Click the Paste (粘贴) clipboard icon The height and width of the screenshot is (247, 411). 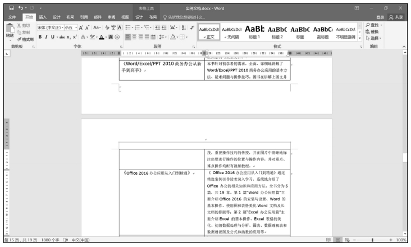coord(10,28)
